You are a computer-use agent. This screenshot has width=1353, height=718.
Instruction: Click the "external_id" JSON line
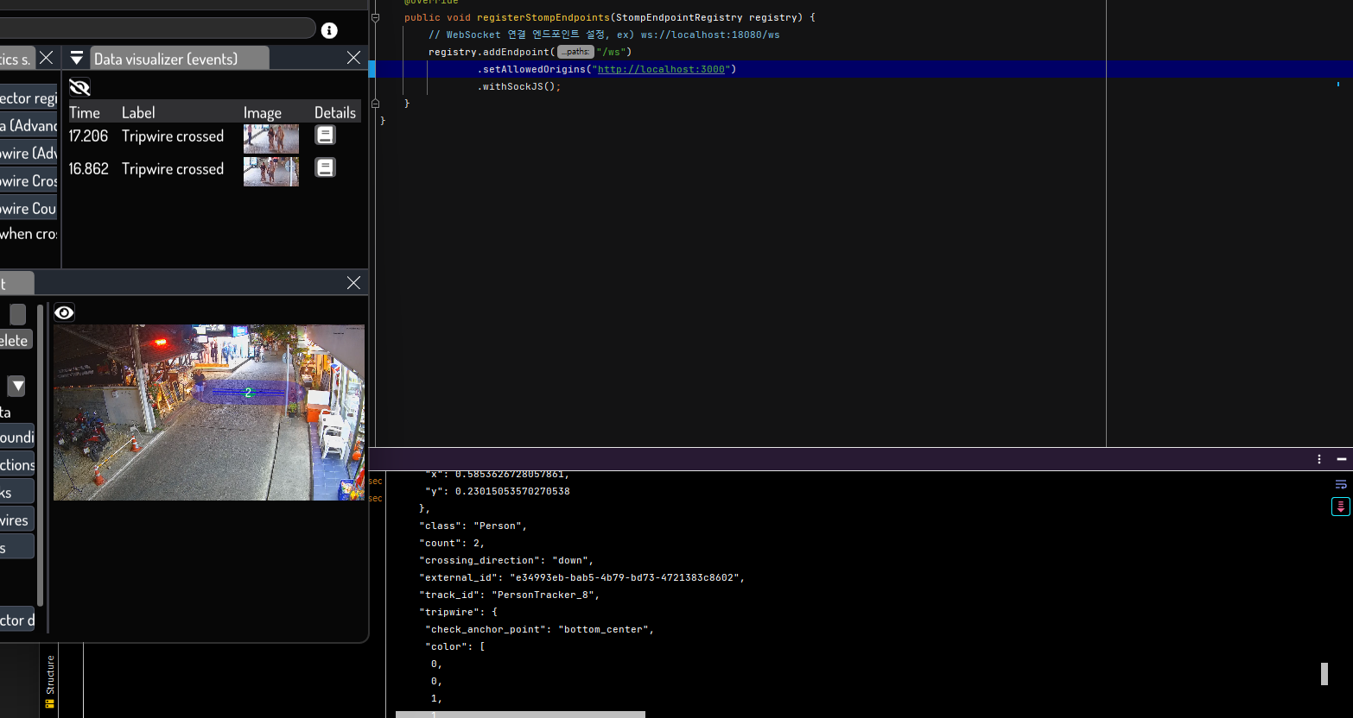click(581, 577)
